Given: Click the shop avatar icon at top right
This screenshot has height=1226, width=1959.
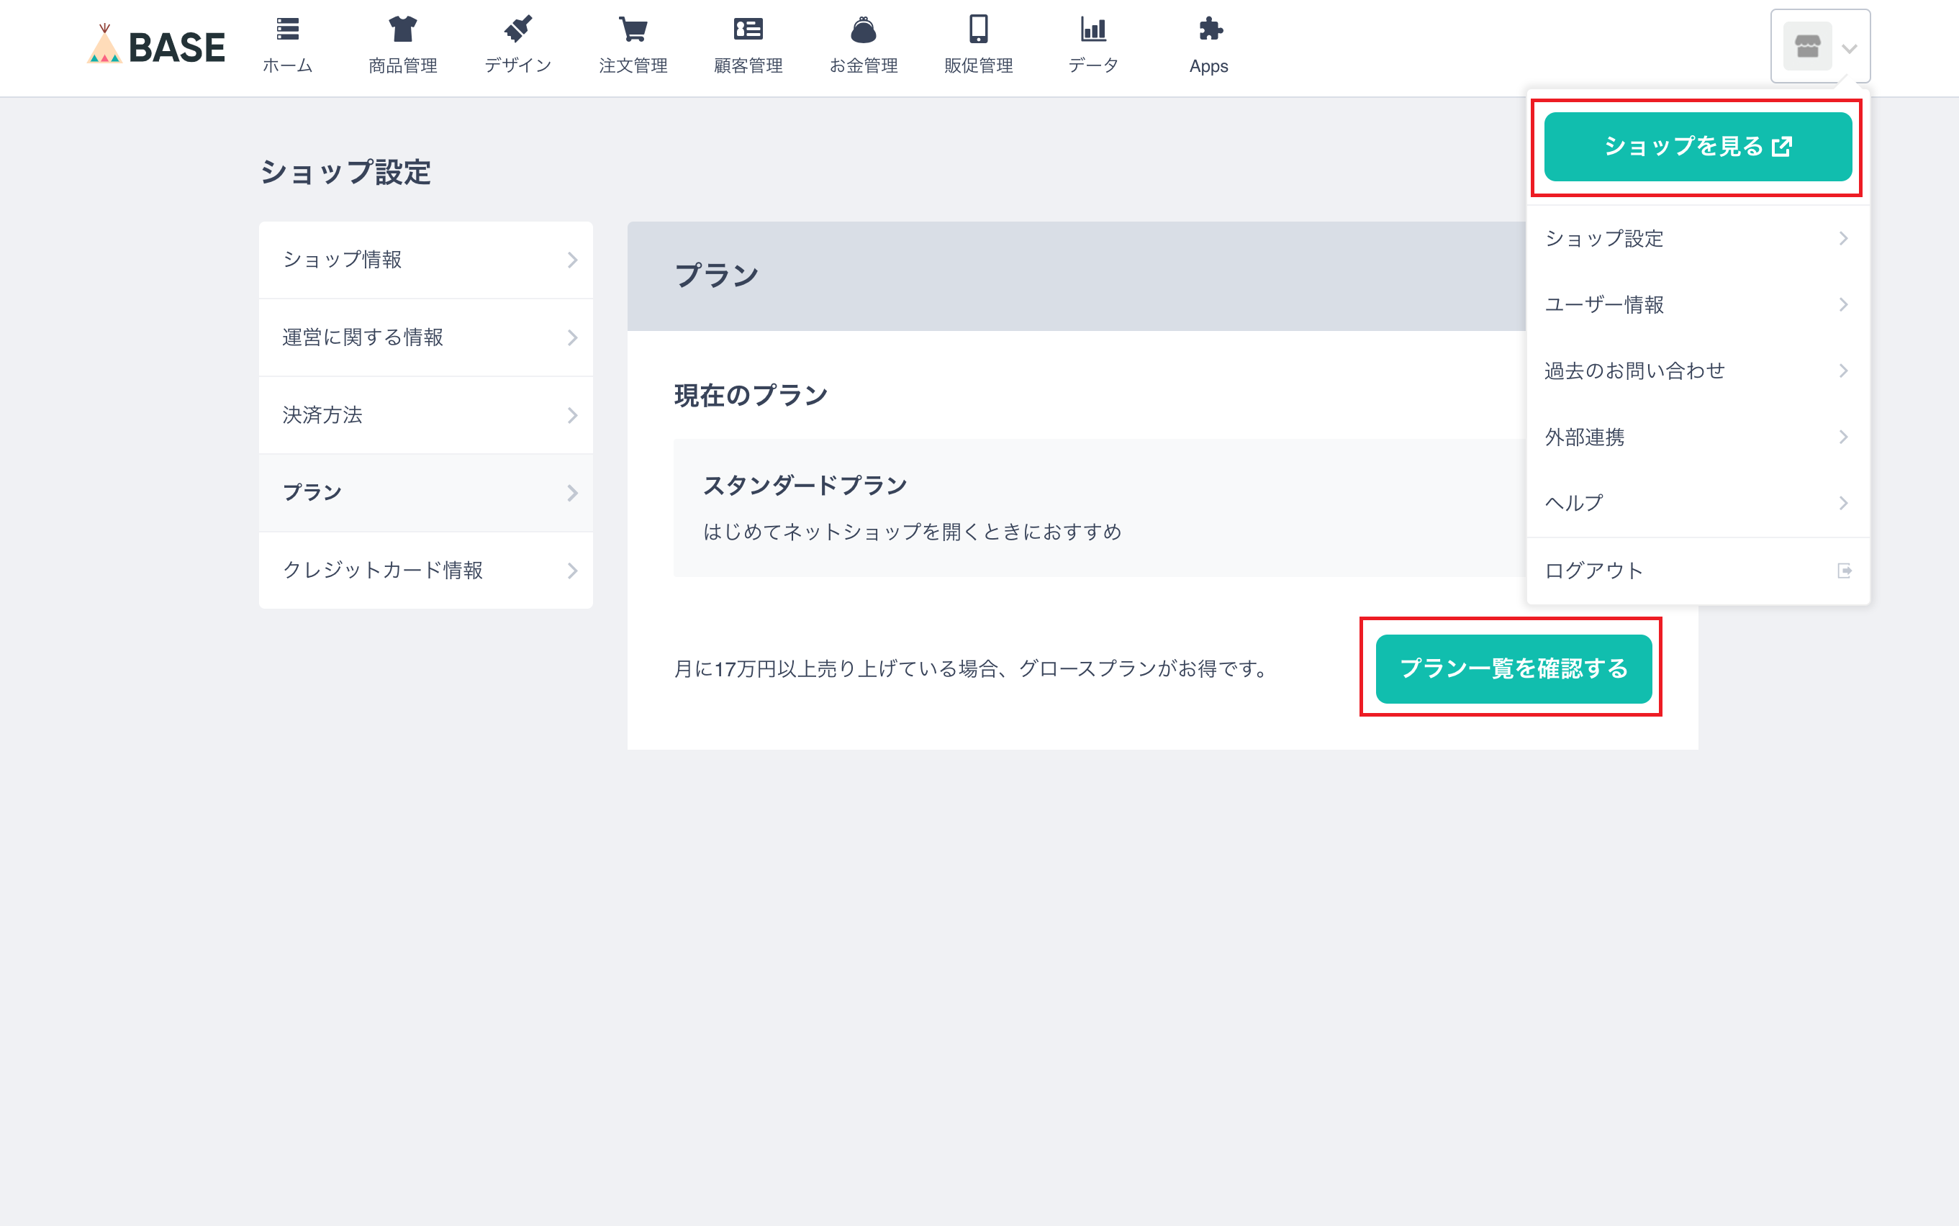Looking at the screenshot, I should tap(1807, 47).
